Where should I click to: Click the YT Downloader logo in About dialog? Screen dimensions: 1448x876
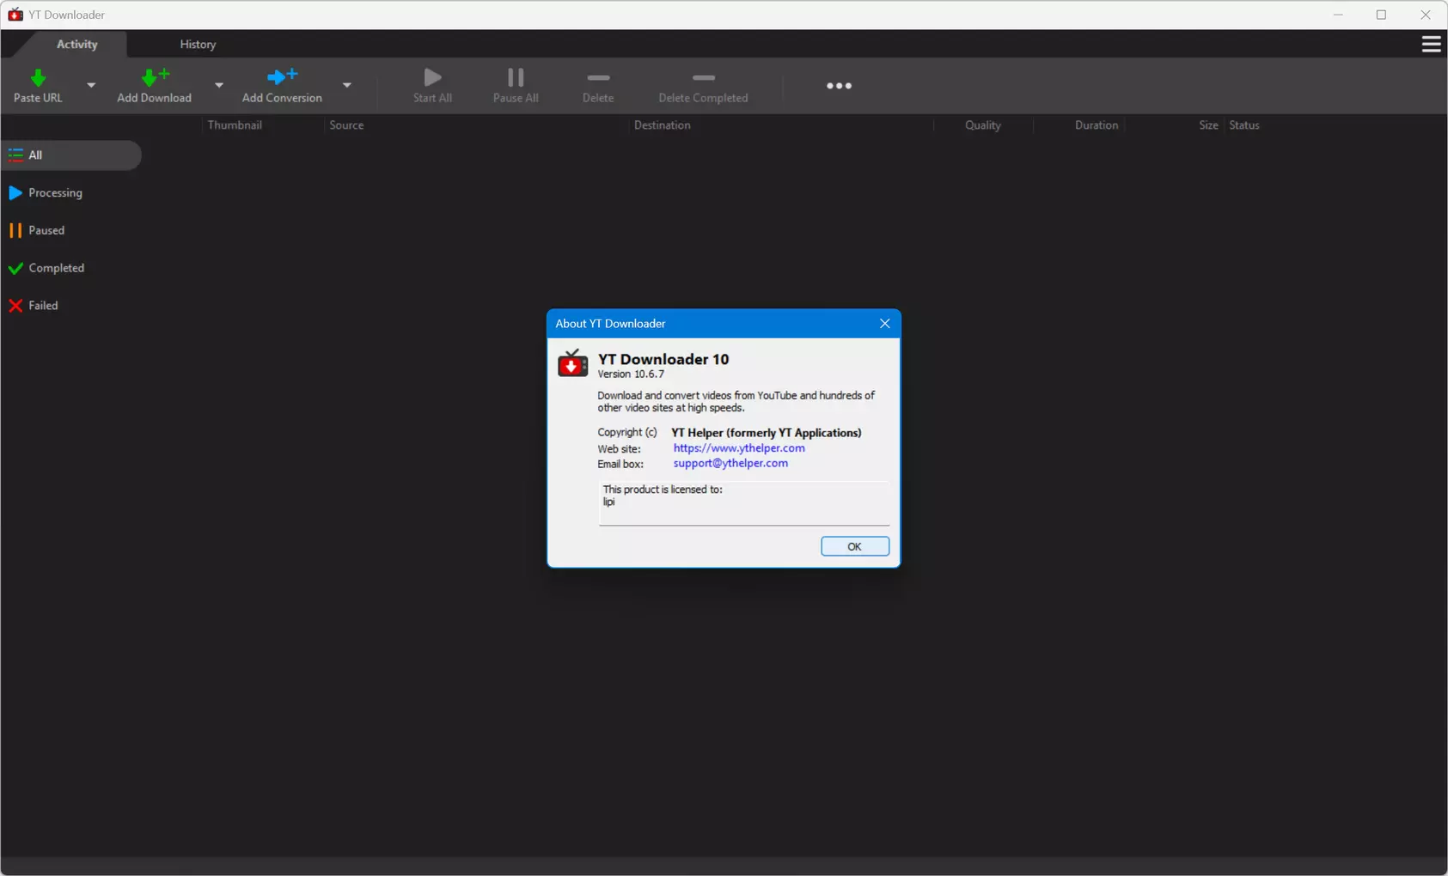point(572,363)
